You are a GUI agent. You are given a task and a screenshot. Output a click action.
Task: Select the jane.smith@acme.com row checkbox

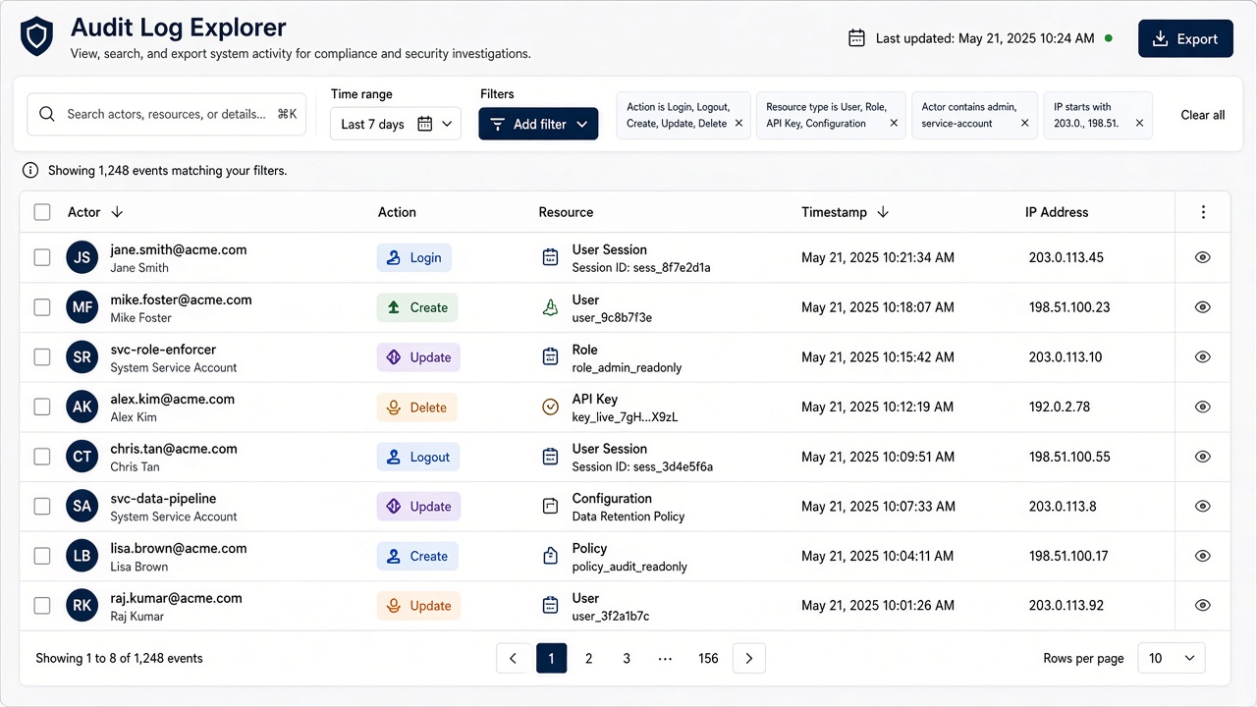pos(42,257)
